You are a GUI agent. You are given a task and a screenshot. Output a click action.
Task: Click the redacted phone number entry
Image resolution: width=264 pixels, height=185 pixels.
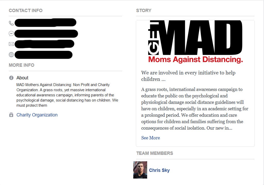46,23
